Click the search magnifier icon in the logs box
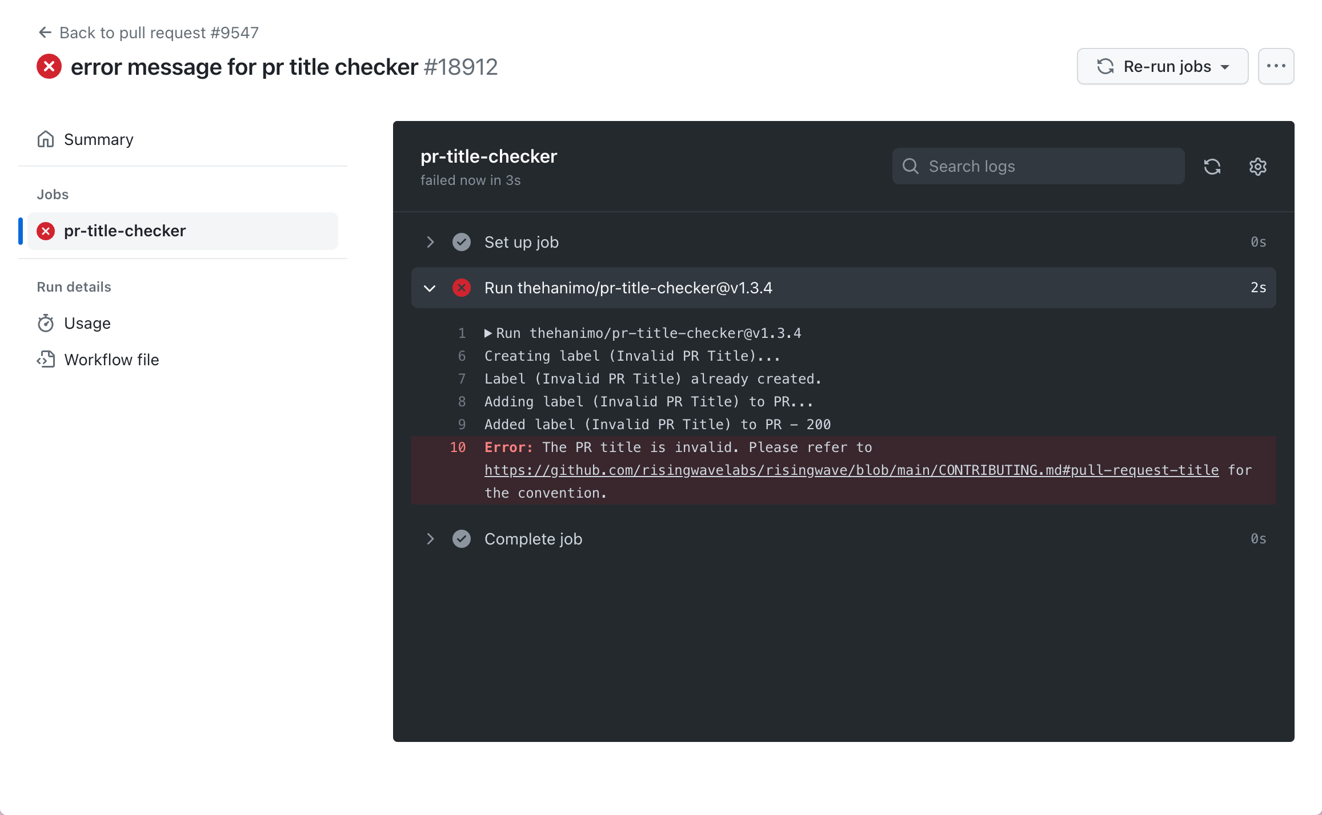1322x815 pixels. coord(910,166)
